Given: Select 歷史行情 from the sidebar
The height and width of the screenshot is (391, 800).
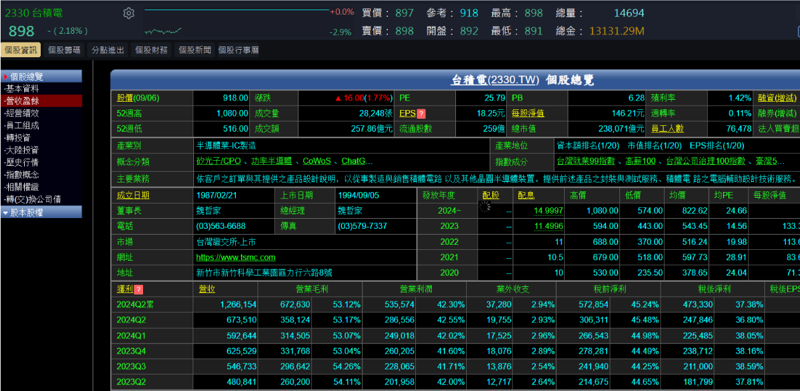Looking at the screenshot, I should (x=22, y=162).
